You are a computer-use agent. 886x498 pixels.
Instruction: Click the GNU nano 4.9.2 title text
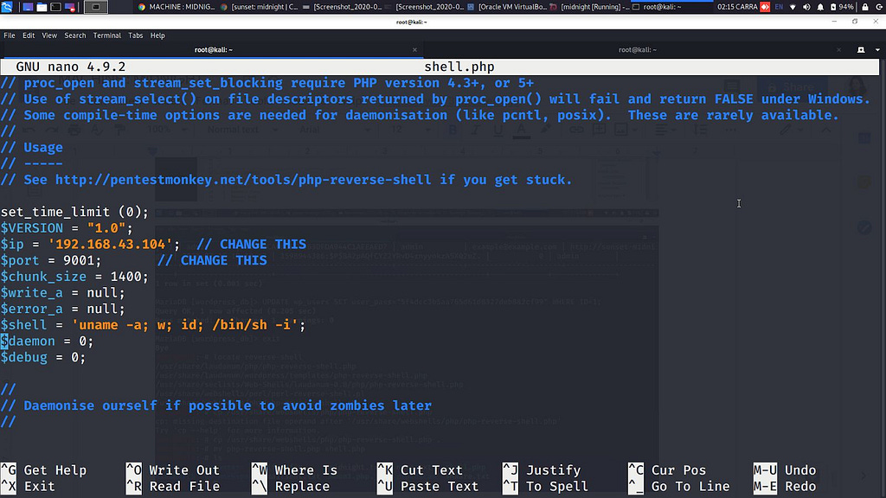pos(71,67)
